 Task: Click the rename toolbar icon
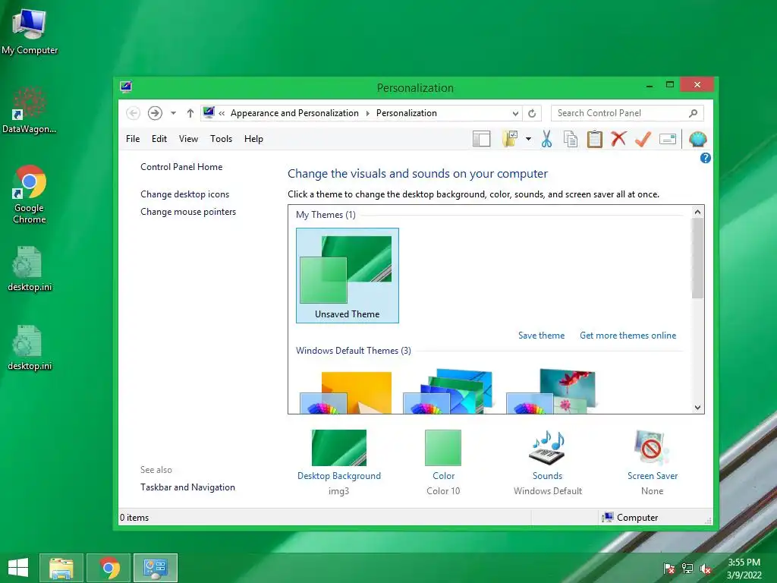pos(668,140)
